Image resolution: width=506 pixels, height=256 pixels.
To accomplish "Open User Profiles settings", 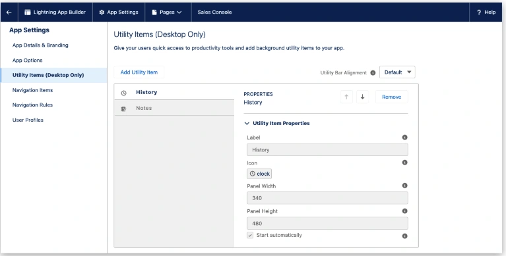I will [28, 120].
